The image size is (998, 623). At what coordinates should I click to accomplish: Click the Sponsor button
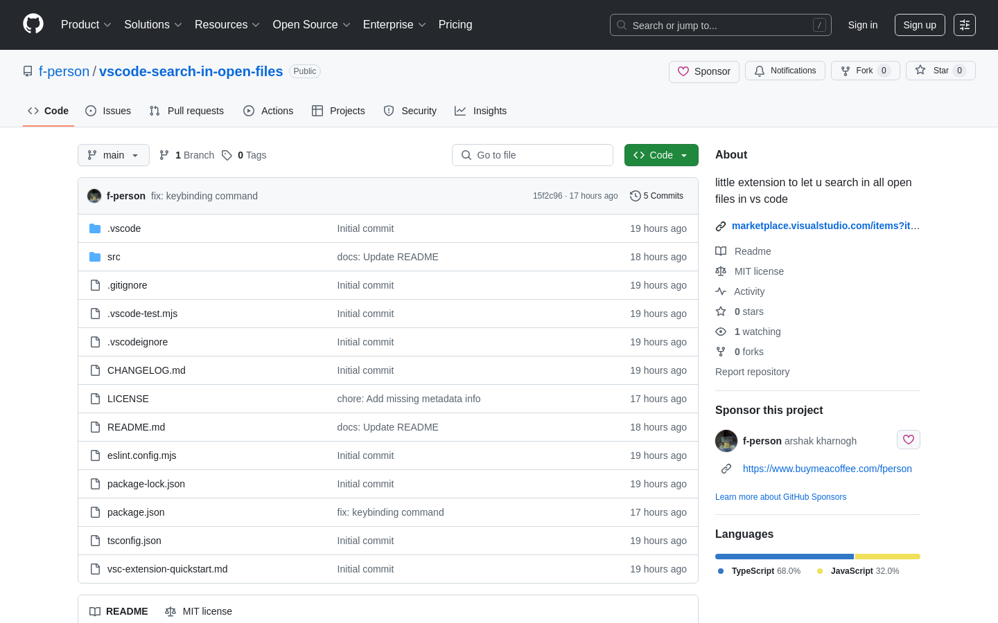point(704,71)
